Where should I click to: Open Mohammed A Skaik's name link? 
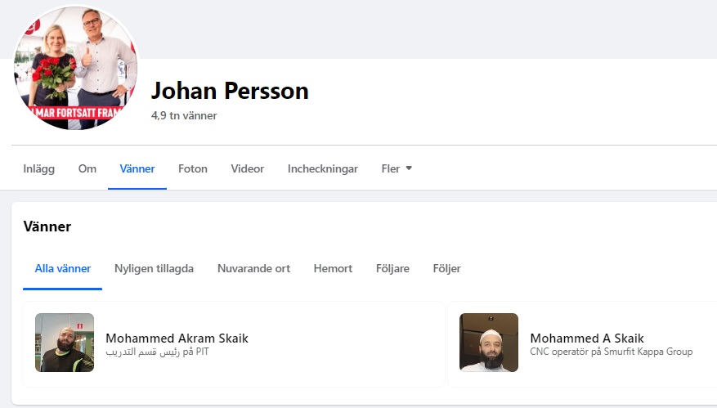587,338
